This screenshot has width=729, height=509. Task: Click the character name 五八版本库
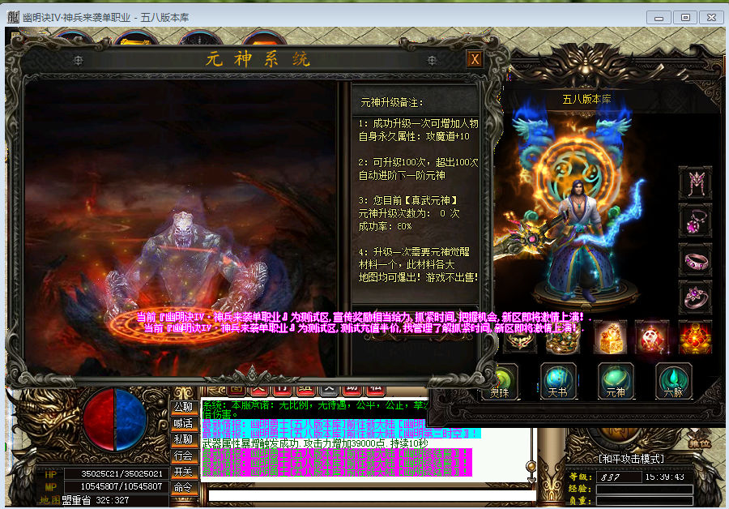586,99
